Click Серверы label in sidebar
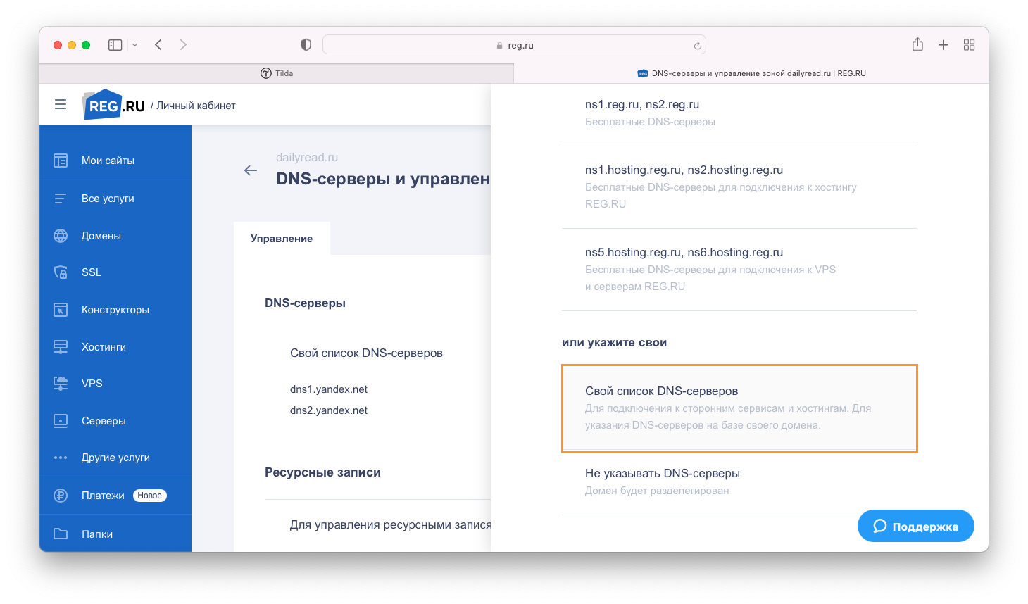Screen dimensions: 1028x604 tap(104, 421)
